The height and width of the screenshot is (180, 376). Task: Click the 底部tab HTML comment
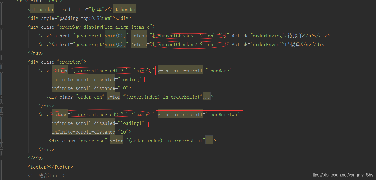pos(46,176)
